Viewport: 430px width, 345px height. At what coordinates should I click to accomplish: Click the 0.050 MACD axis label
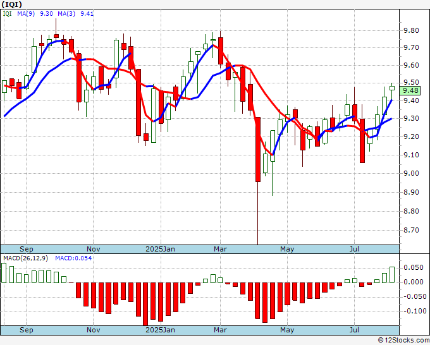coord(414,267)
